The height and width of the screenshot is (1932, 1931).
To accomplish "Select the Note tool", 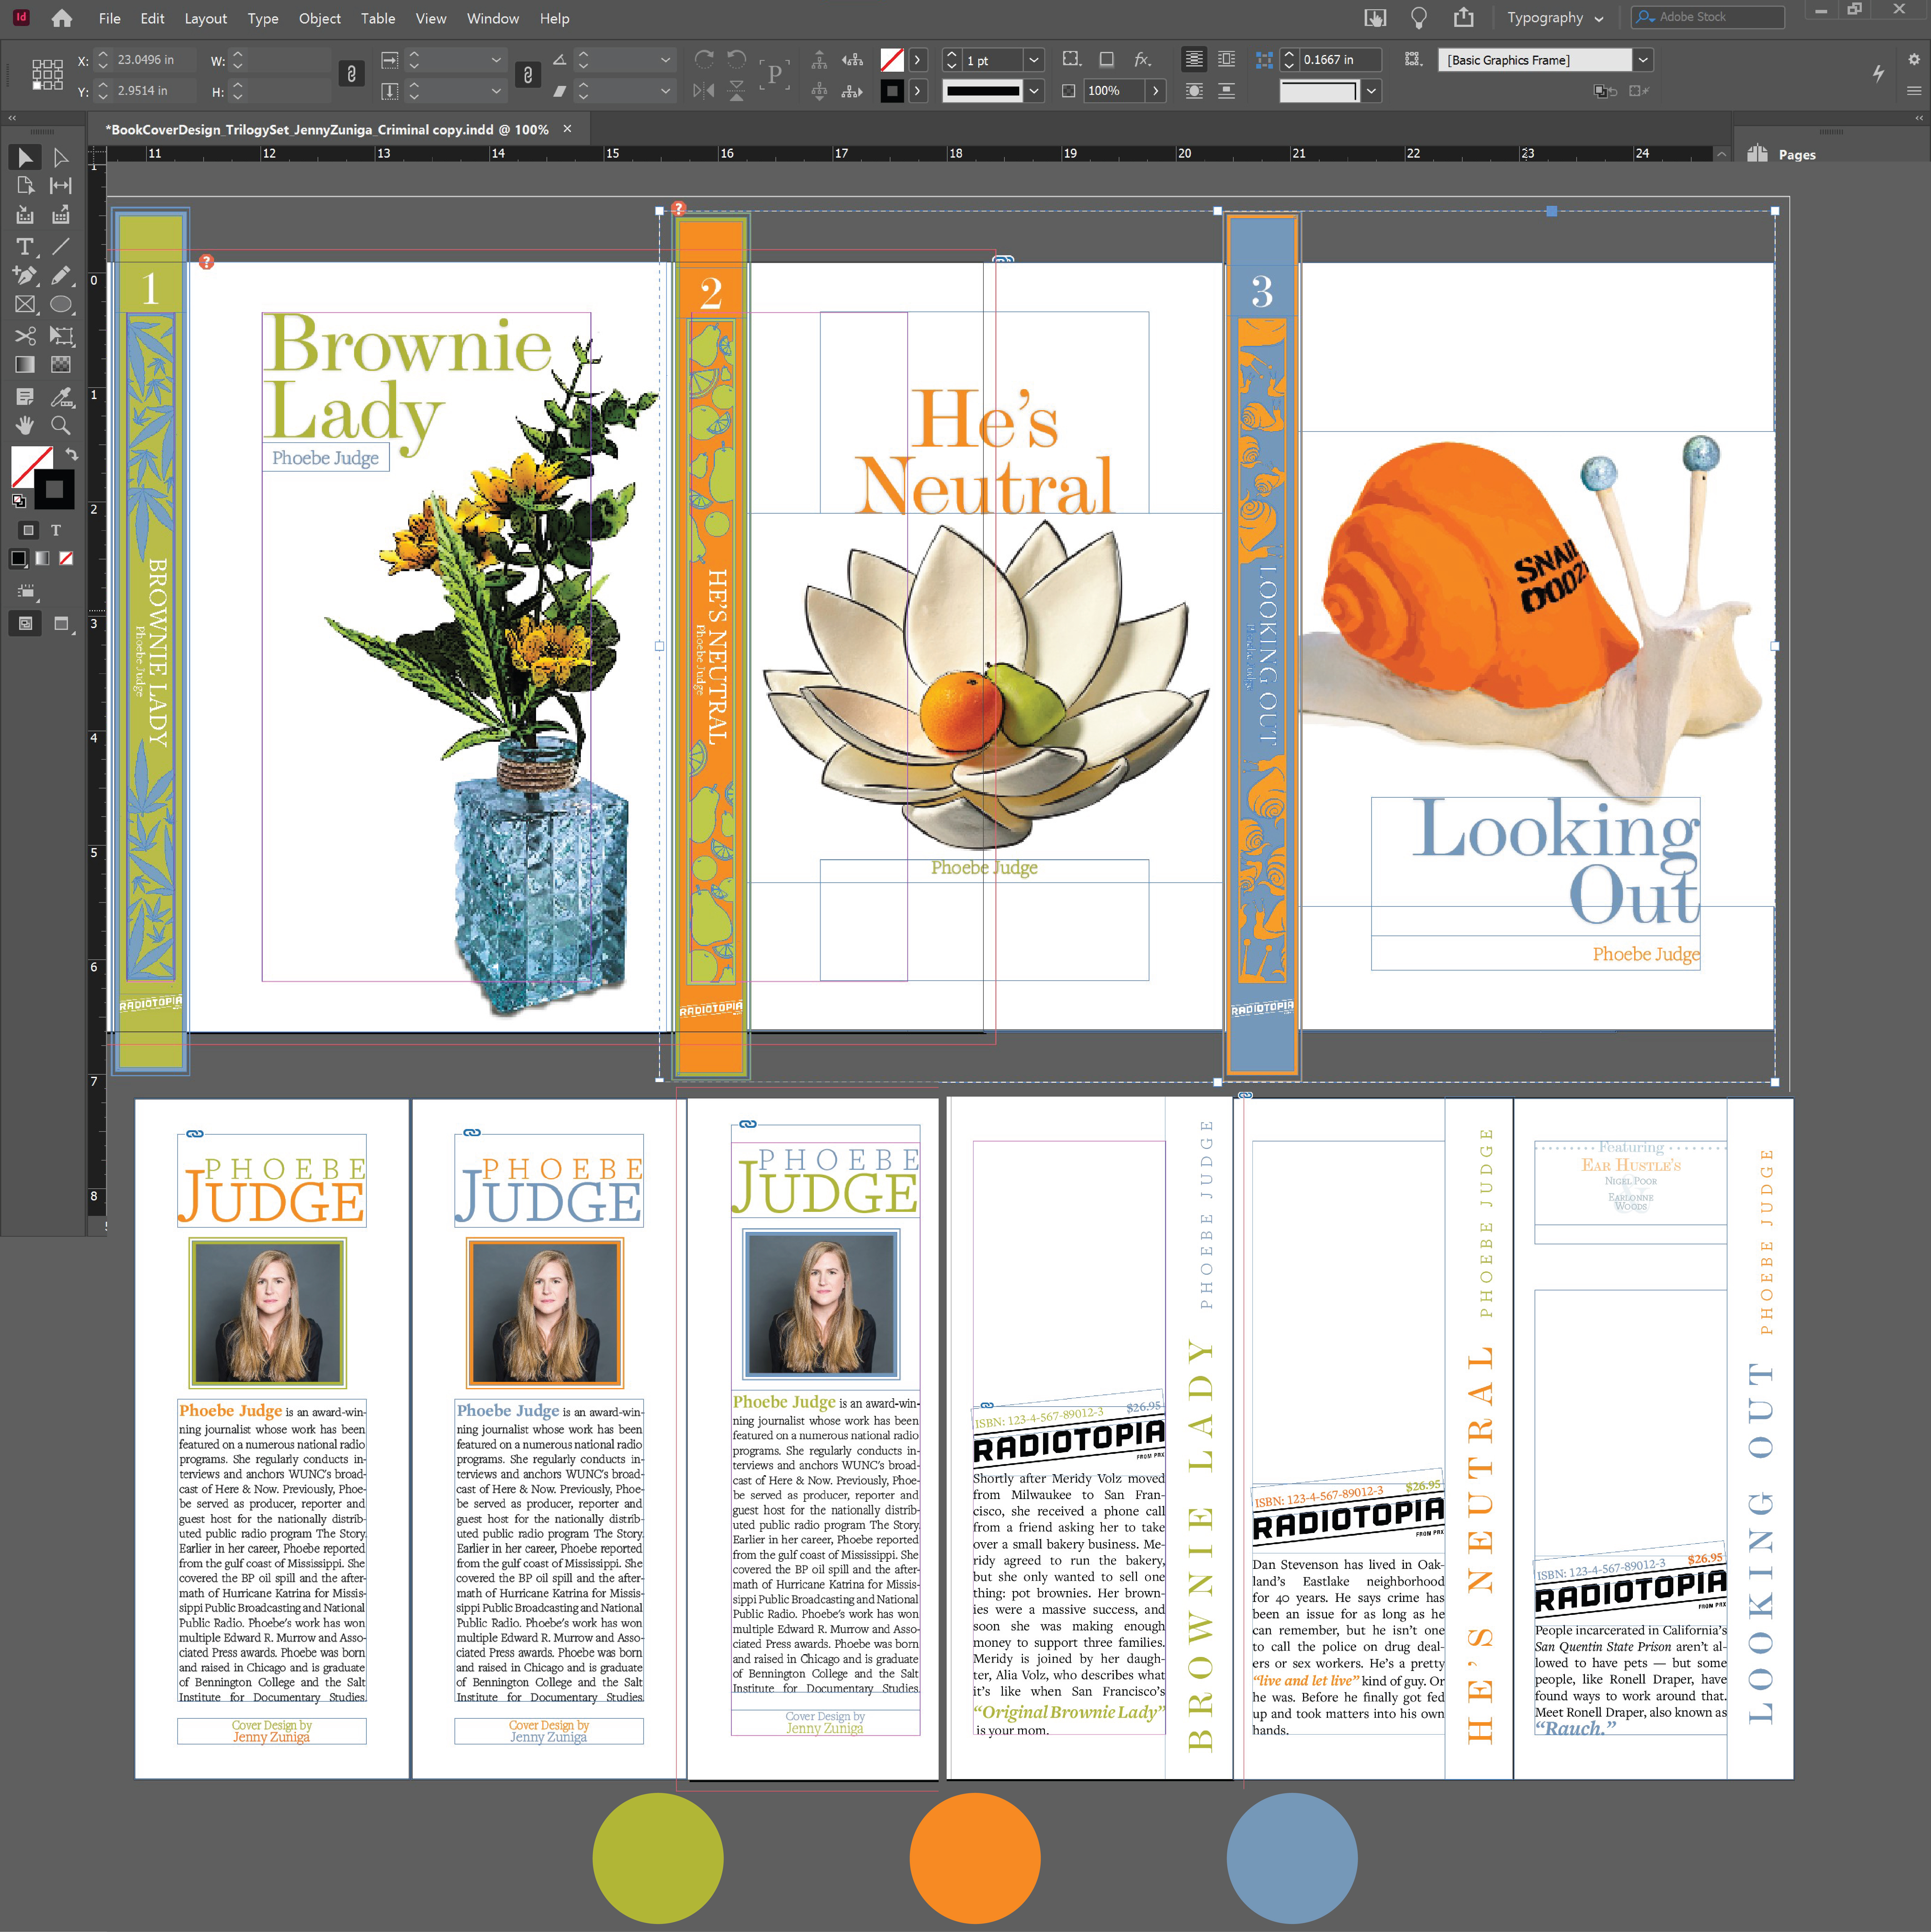I will 25,397.
